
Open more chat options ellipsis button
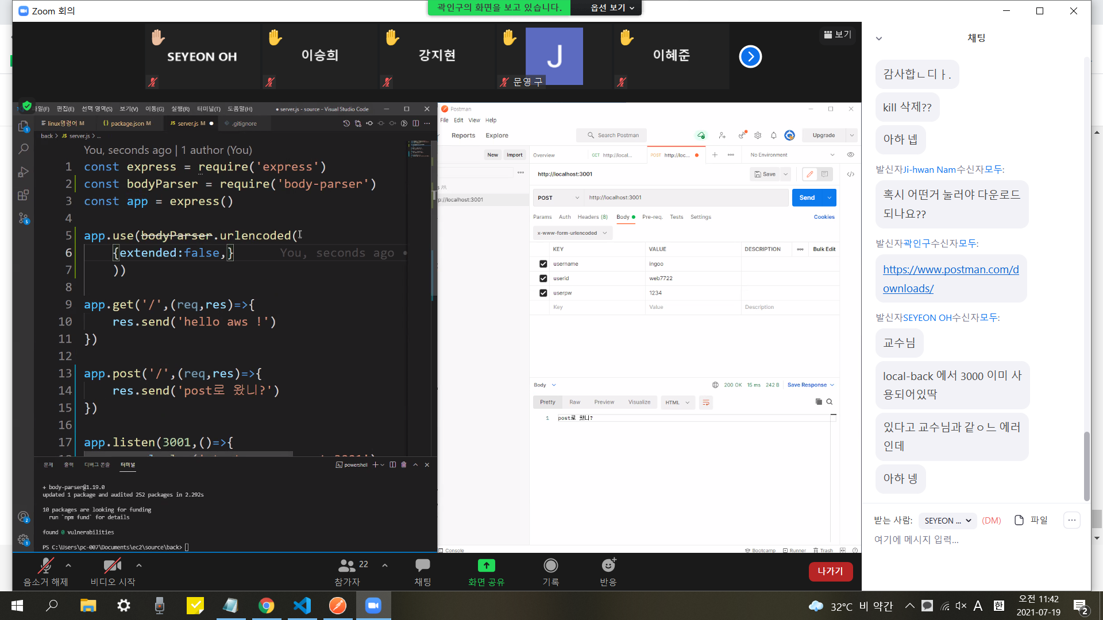[1071, 520]
